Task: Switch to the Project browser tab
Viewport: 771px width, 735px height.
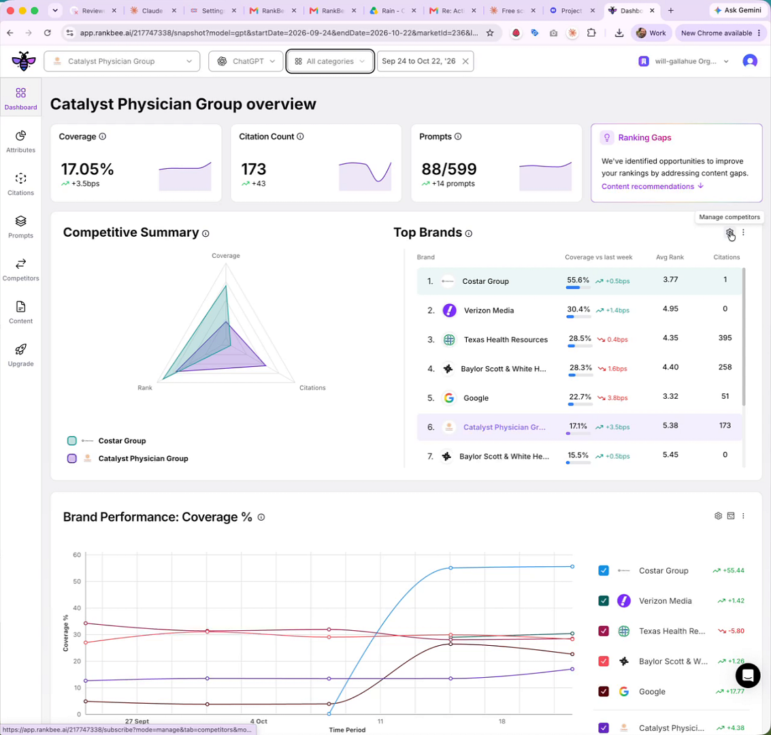Action: tap(572, 10)
